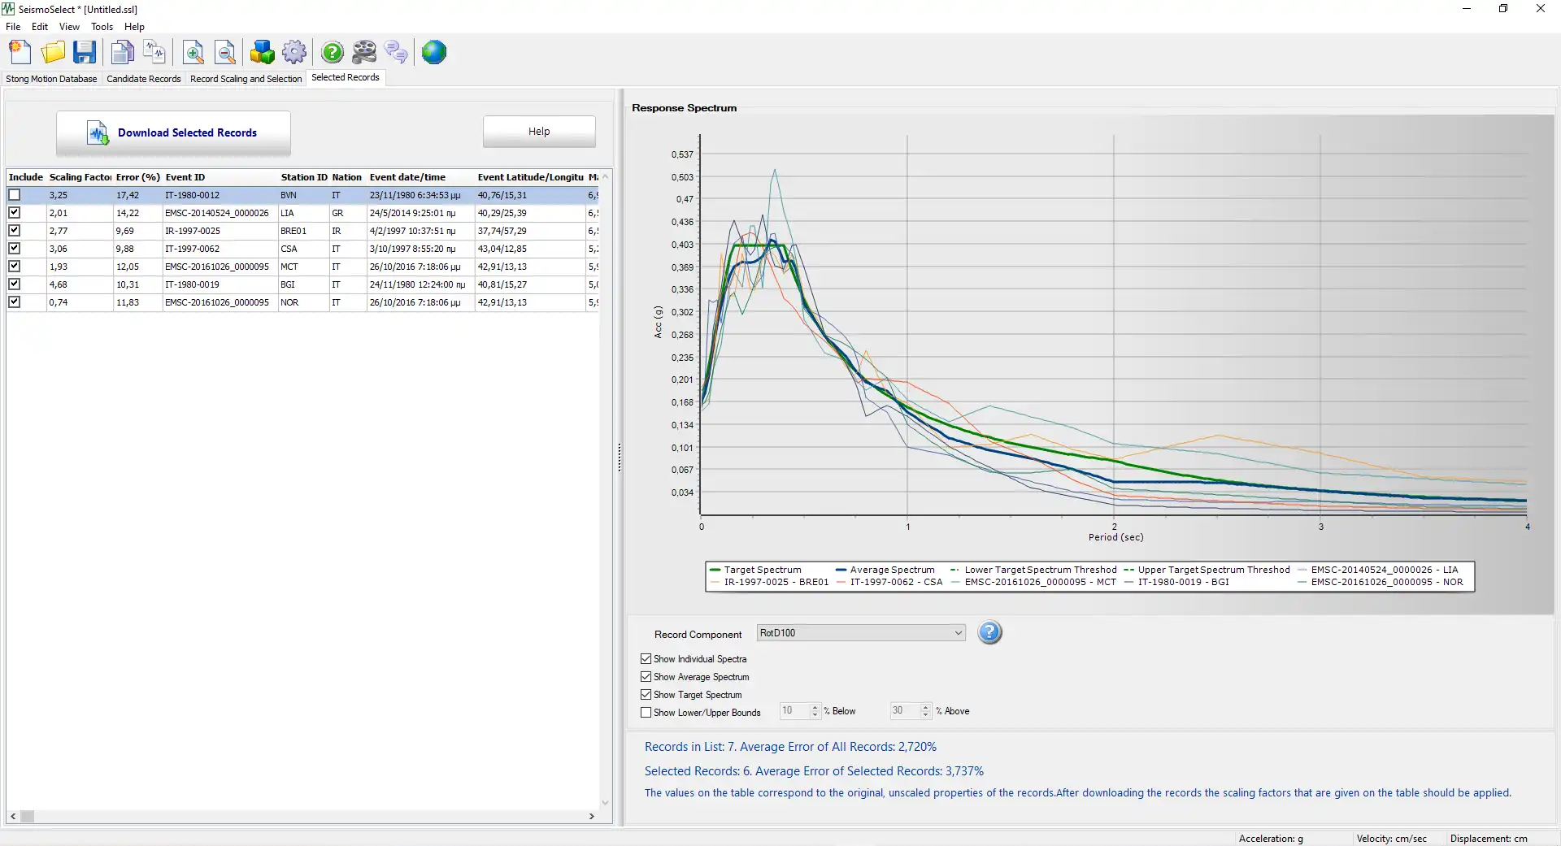Expand the Record Component RotD100 dropdown
This screenshot has width=1561, height=846.
coord(958,633)
